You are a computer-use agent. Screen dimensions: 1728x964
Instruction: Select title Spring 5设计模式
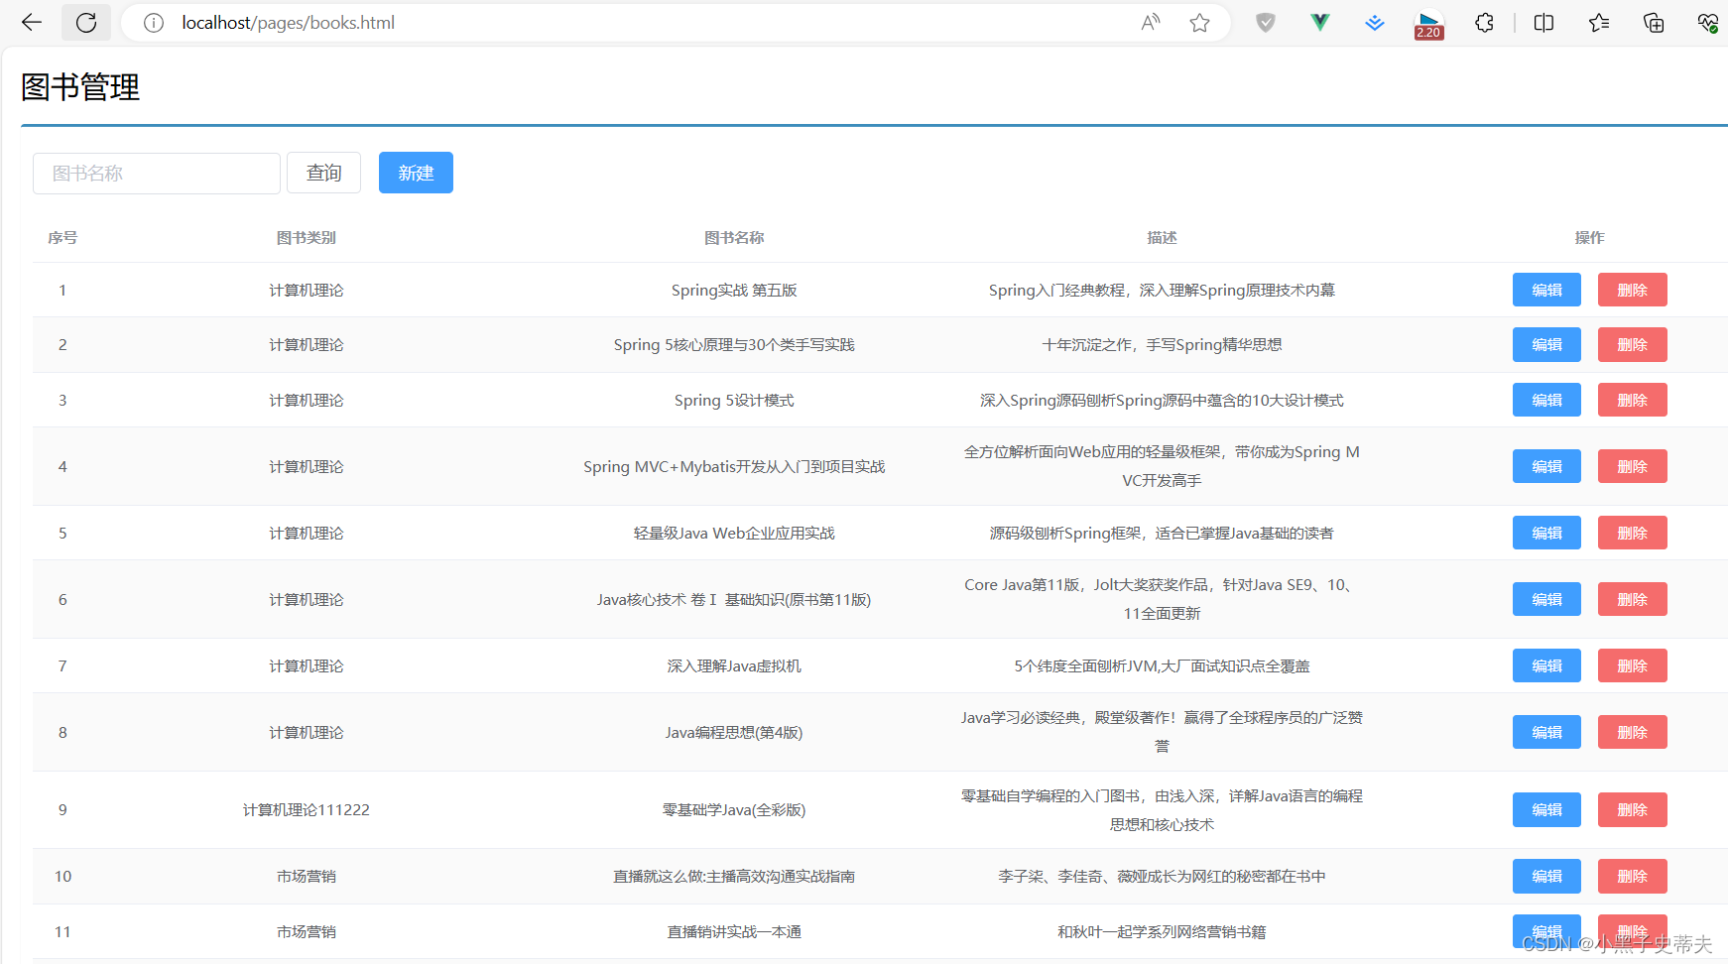tap(734, 400)
